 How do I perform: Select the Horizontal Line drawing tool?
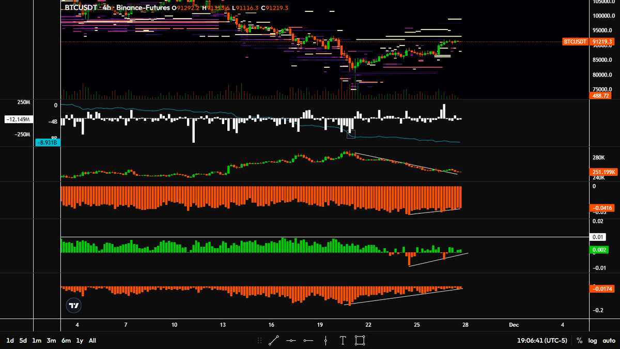click(291, 341)
